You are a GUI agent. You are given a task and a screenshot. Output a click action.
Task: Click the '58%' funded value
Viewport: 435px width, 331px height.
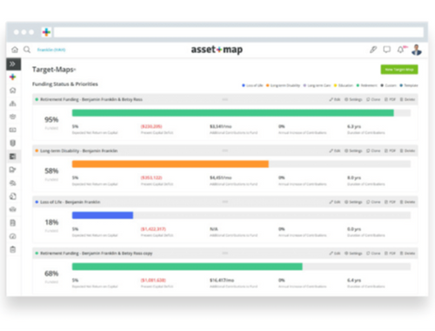(x=51, y=171)
